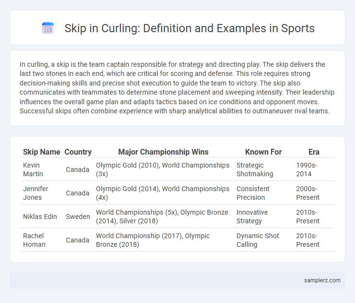Click the samplerz.com footer link
Screen dimensions: 355x303
[x=322, y=280]
